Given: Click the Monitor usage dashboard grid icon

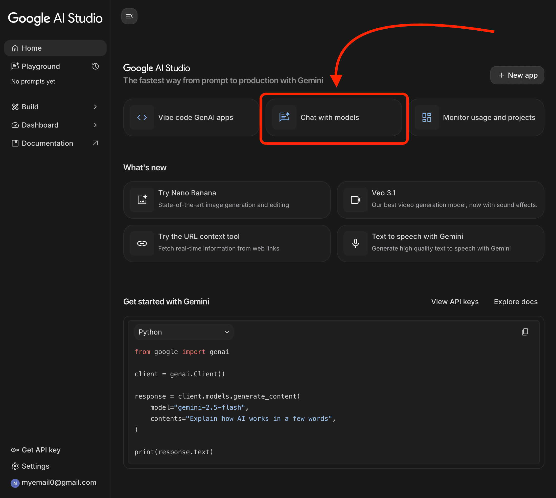Looking at the screenshot, I should click(x=427, y=117).
